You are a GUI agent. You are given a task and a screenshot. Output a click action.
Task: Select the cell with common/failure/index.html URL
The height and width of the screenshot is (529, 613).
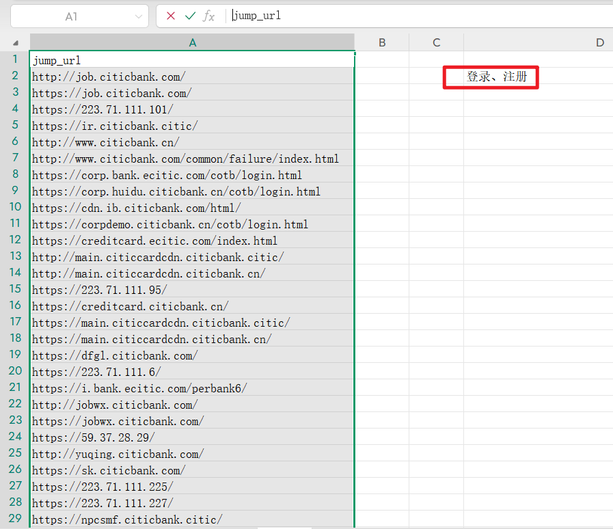click(x=192, y=159)
